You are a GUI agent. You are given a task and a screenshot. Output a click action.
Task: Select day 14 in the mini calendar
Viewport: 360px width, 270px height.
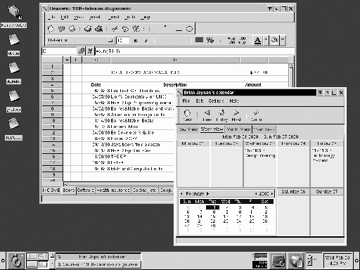click(x=200, y=217)
